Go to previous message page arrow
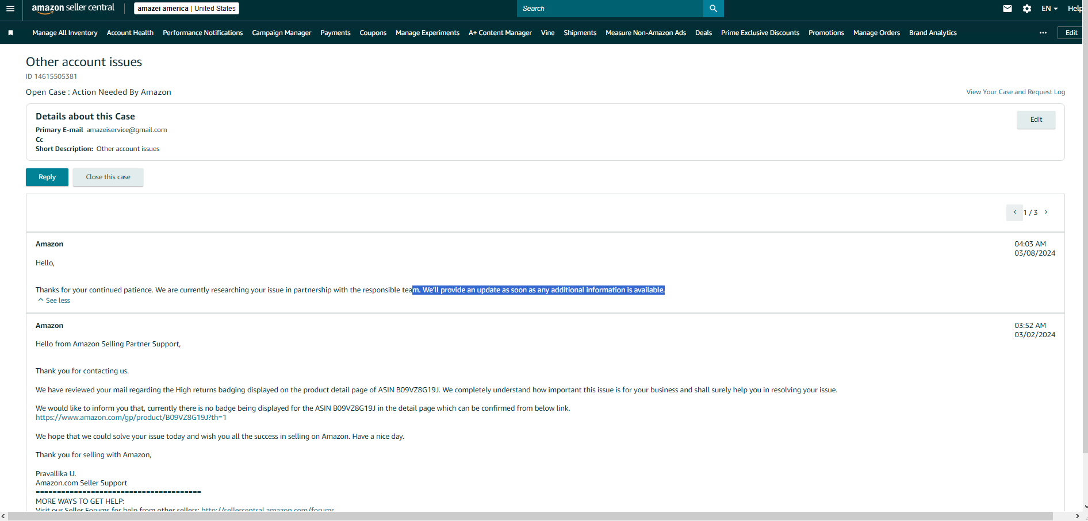Screen dimensions: 1088x521 (1014, 213)
